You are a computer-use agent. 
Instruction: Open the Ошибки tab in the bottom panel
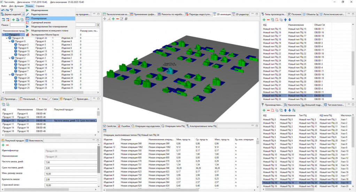124,126
